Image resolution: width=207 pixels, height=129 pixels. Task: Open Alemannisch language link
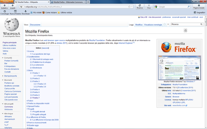pyautogui.click(x=10, y=119)
